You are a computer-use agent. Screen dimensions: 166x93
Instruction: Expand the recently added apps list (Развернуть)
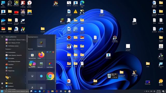[x=9, y=49]
